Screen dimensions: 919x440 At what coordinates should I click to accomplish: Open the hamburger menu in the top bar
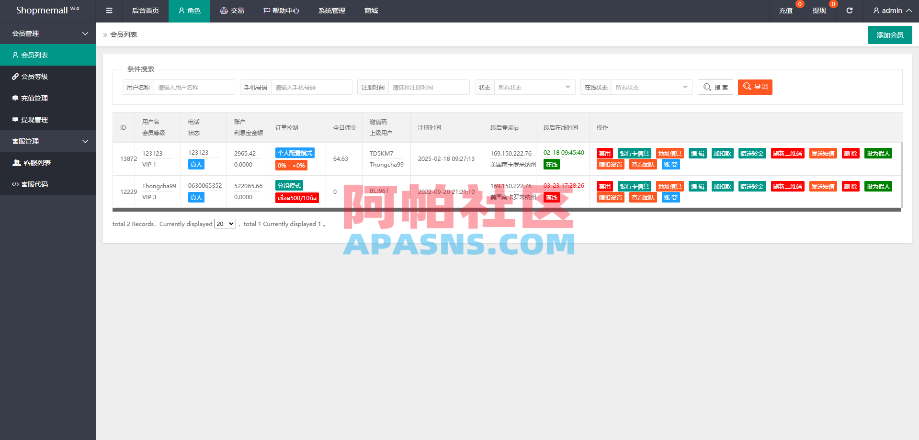click(109, 11)
